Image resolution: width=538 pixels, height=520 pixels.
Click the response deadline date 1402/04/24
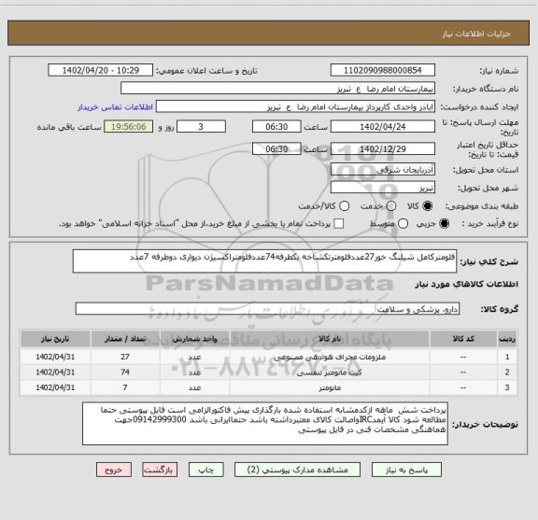pyautogui.click(x=383, y=127)
